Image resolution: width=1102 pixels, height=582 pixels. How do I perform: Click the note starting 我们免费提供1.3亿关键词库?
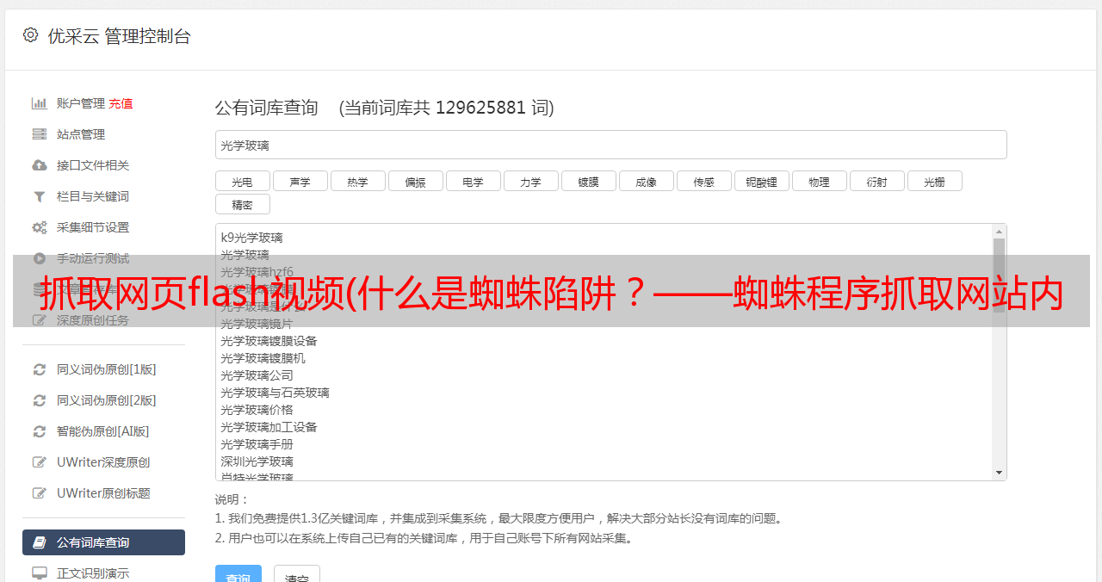499,518
